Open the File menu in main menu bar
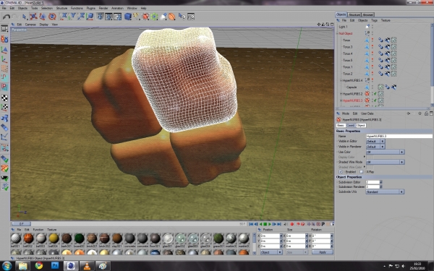The width and height of the screenshot is (434, 271). 4,8
